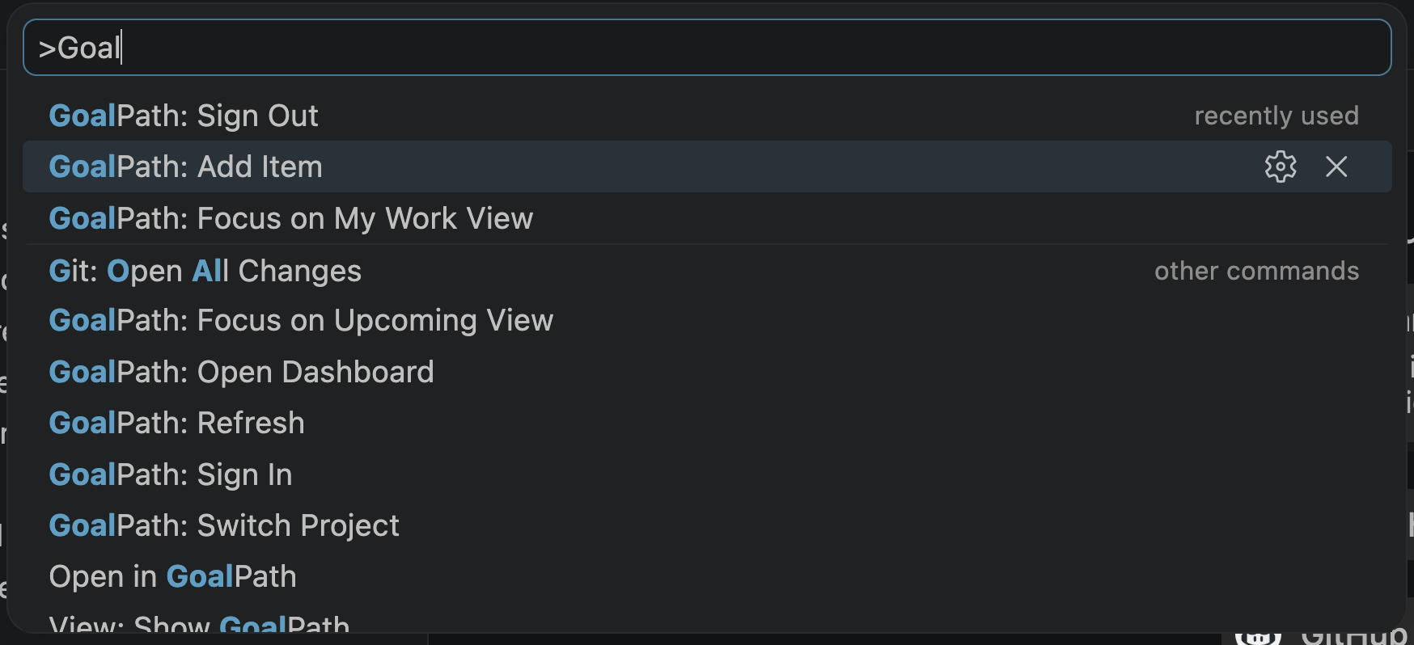Run the GoalPath: Switch Project command
Viewport: 1414px width, 645px height.
click(x=224, y=525)
